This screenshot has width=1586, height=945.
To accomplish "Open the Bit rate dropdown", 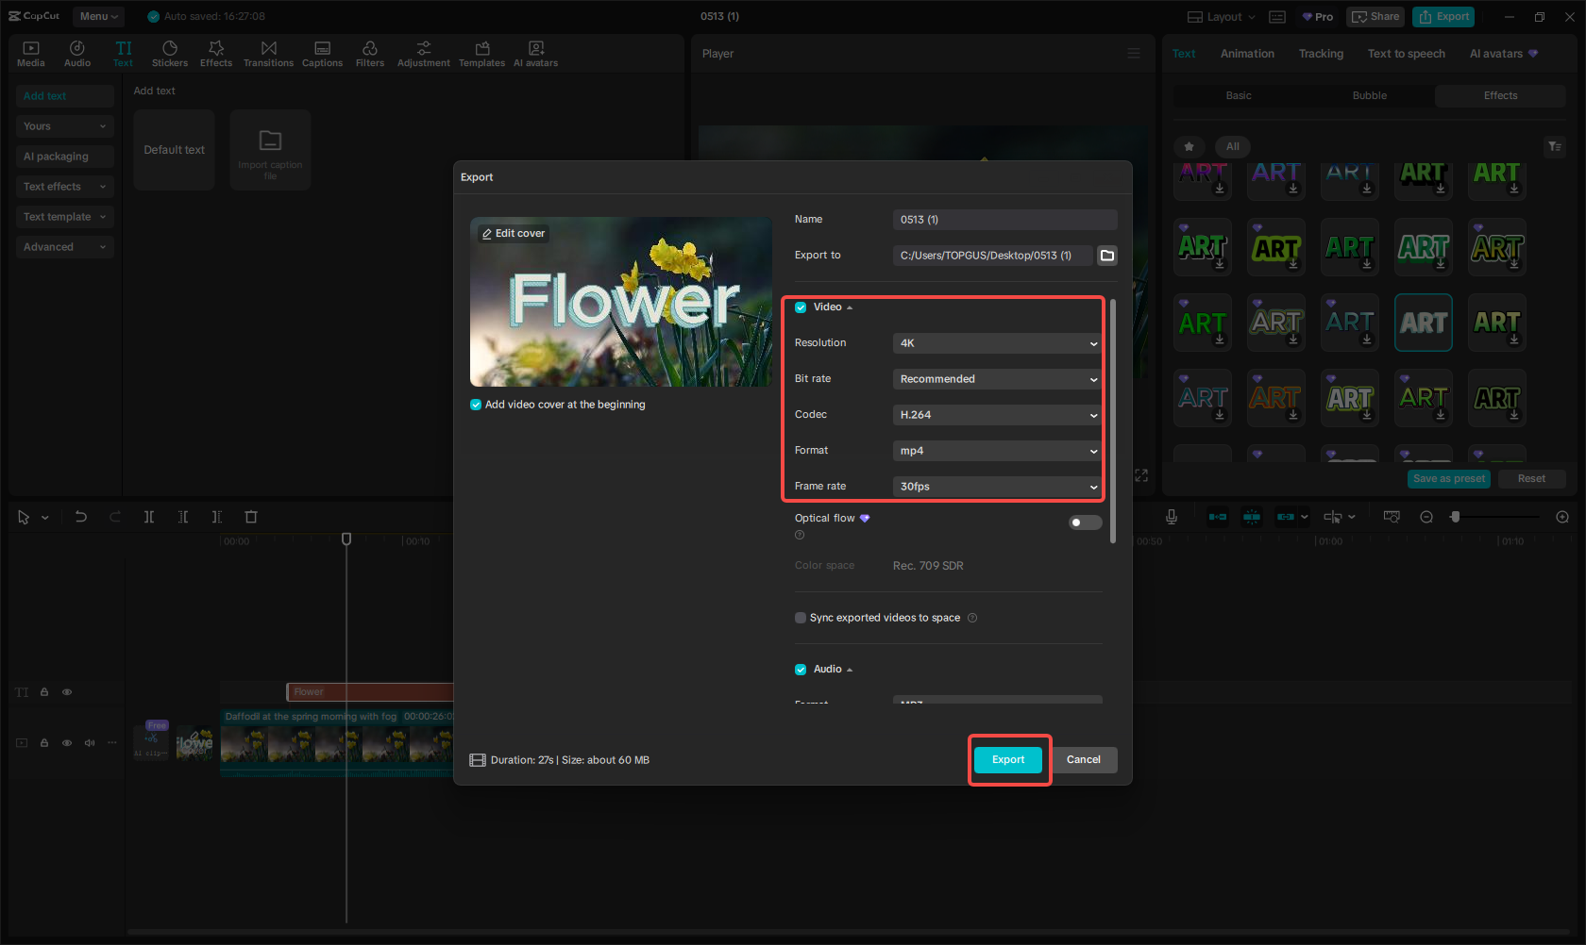I will click(x=997, y=379).
